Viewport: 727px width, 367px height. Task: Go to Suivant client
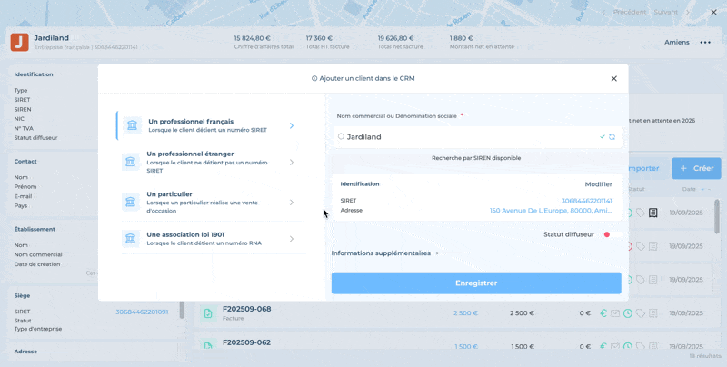666,12
